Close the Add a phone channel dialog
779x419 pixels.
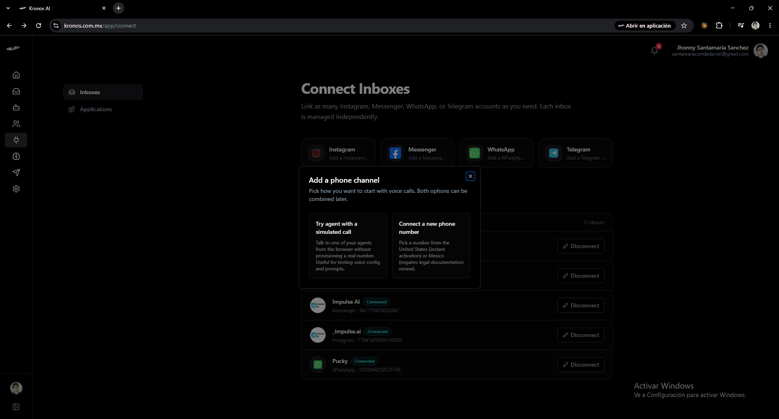pyautogui.click(x=470, y=176)
